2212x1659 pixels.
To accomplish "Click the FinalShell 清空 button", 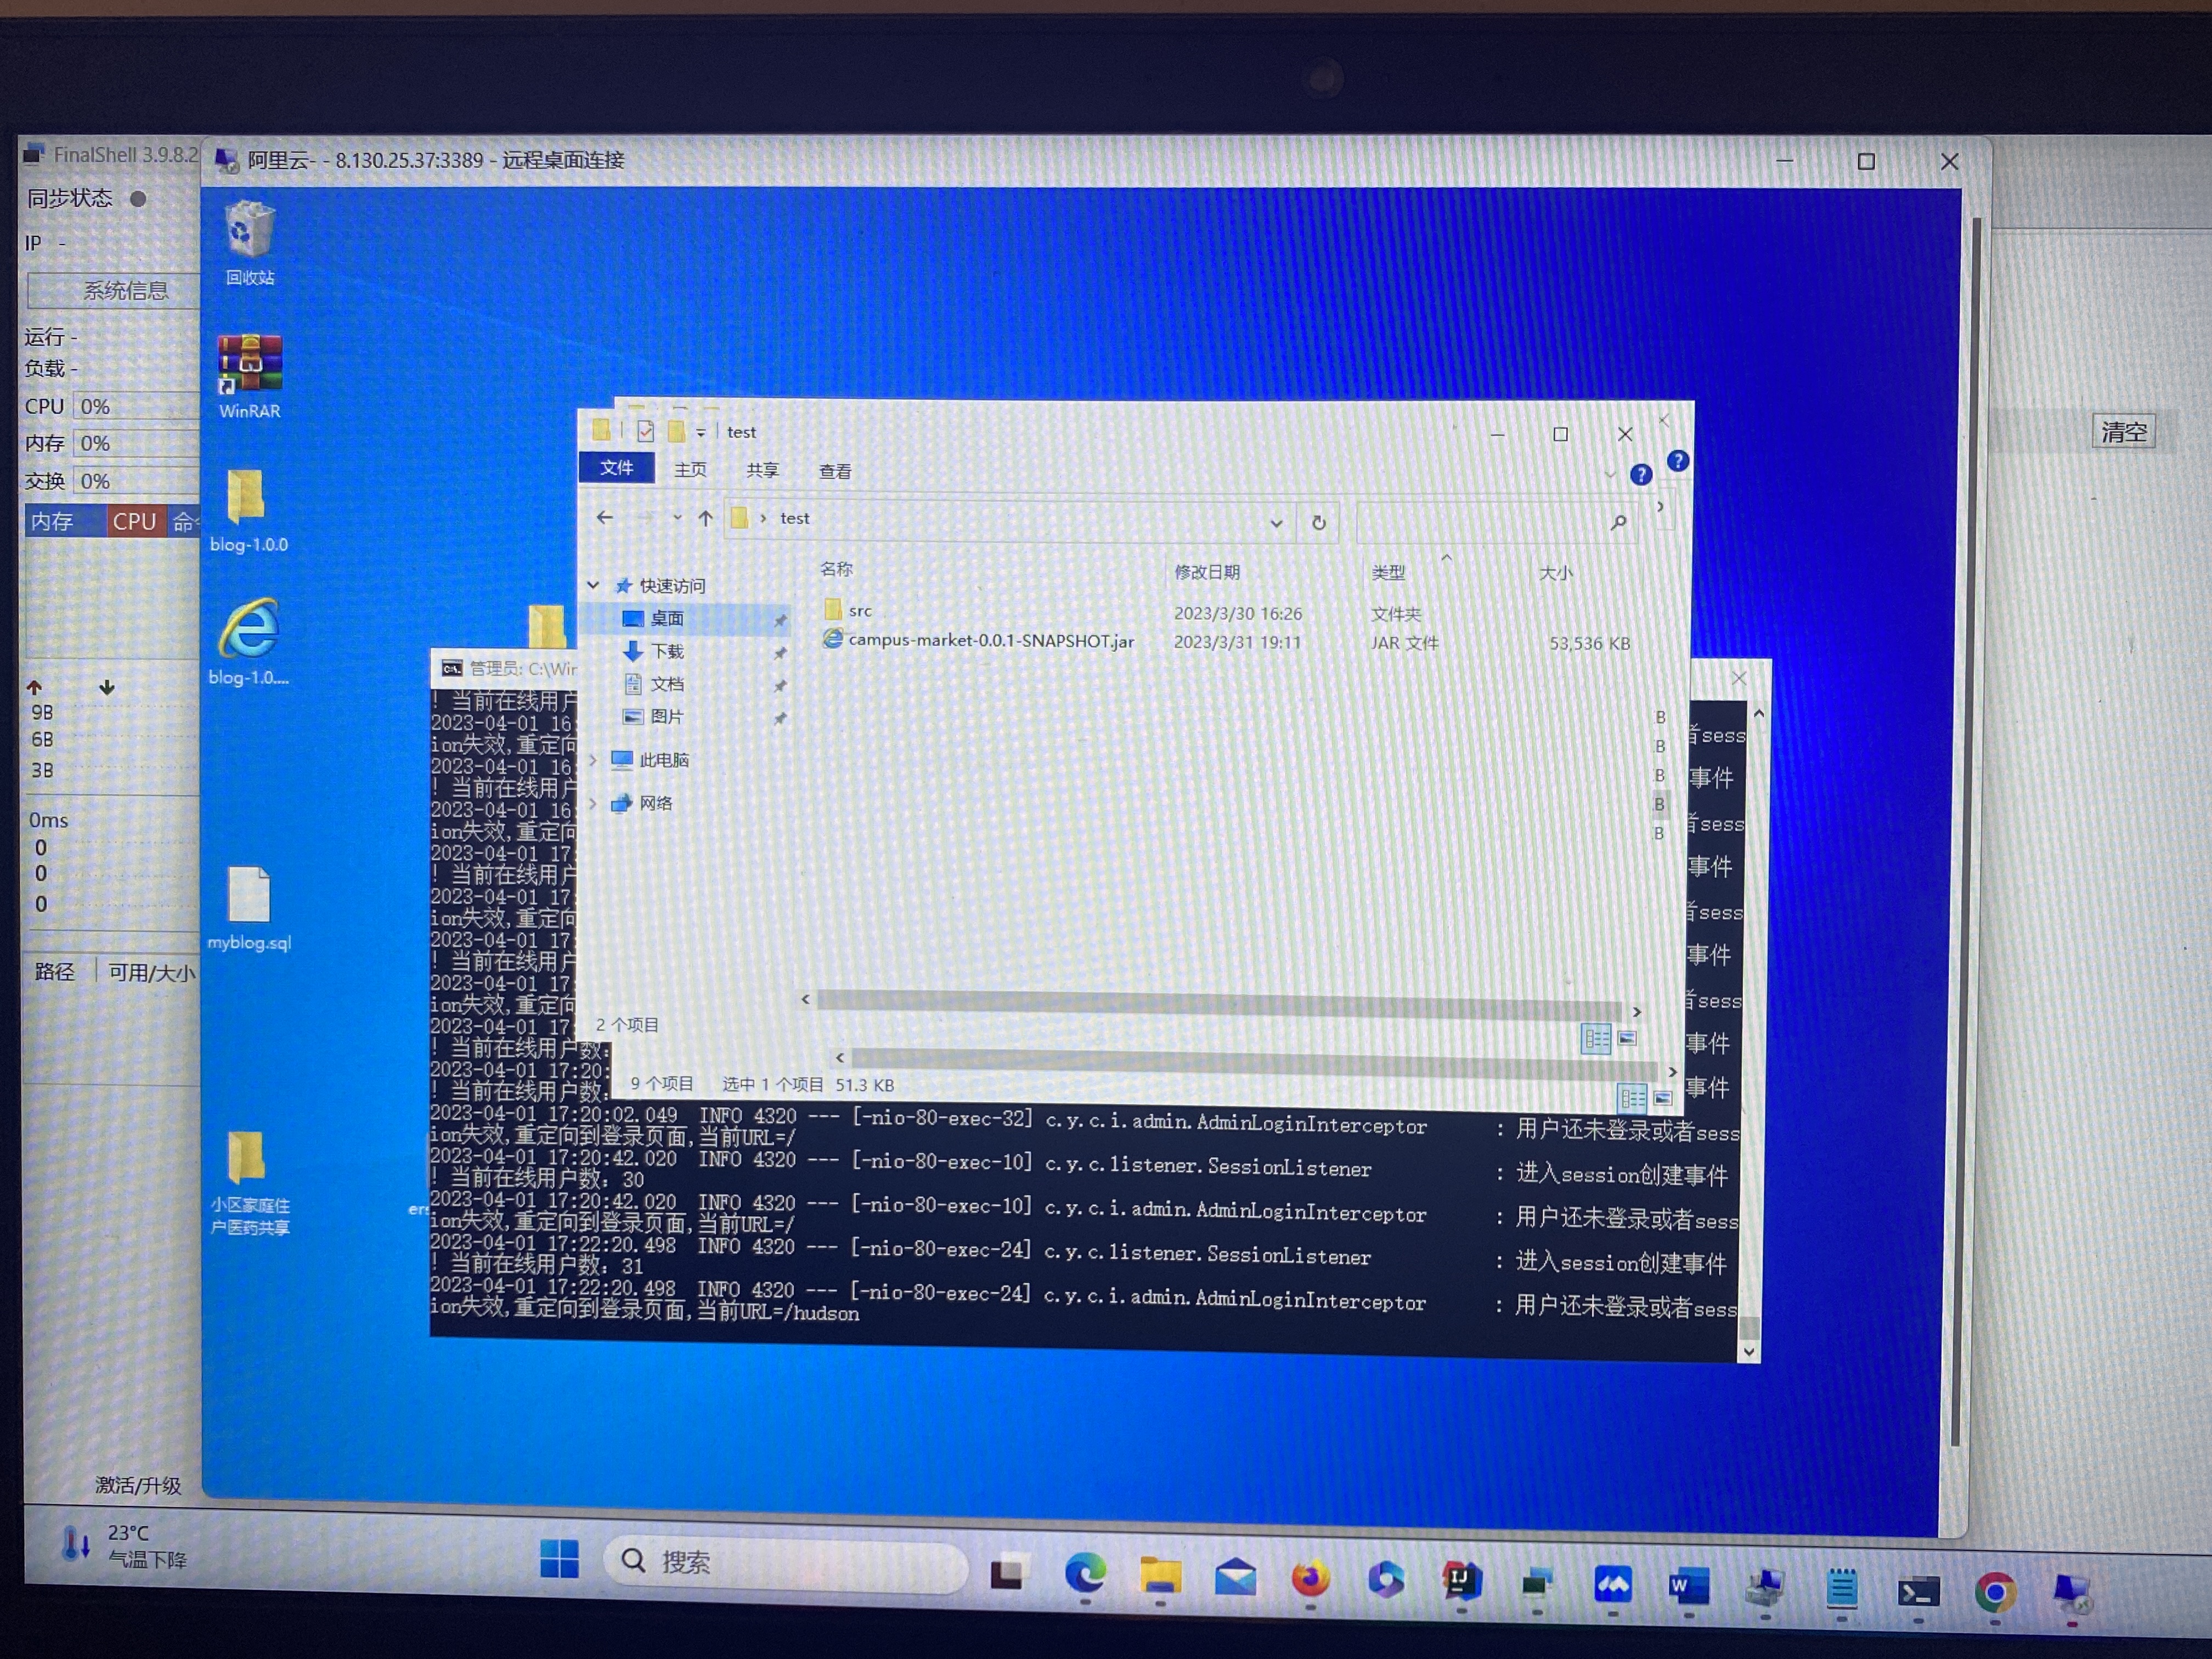I will (2123, 432).
